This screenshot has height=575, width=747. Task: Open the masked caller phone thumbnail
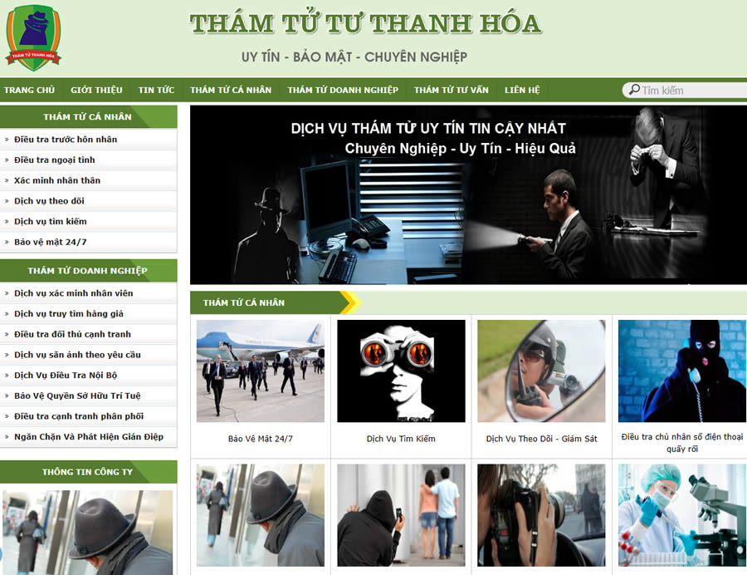682,371
